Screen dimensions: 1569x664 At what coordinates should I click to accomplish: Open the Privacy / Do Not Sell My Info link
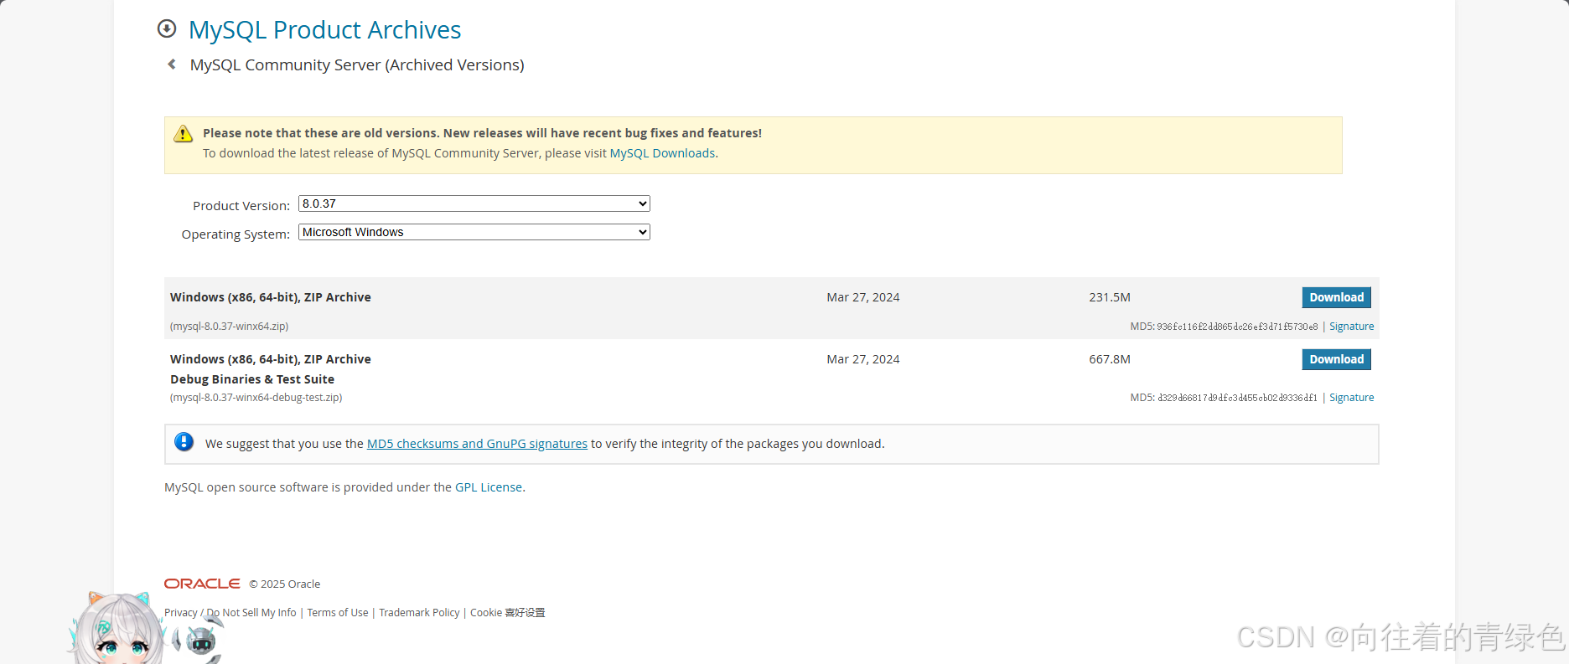click(x=230, y=613)
